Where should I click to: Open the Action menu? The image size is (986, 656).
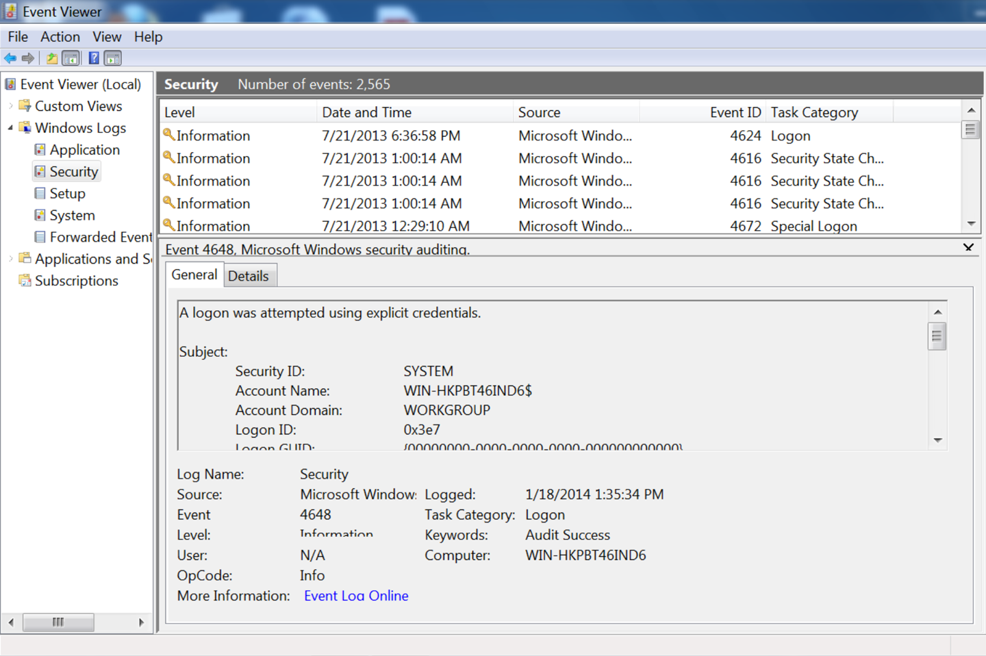click(x=60, y=37)
